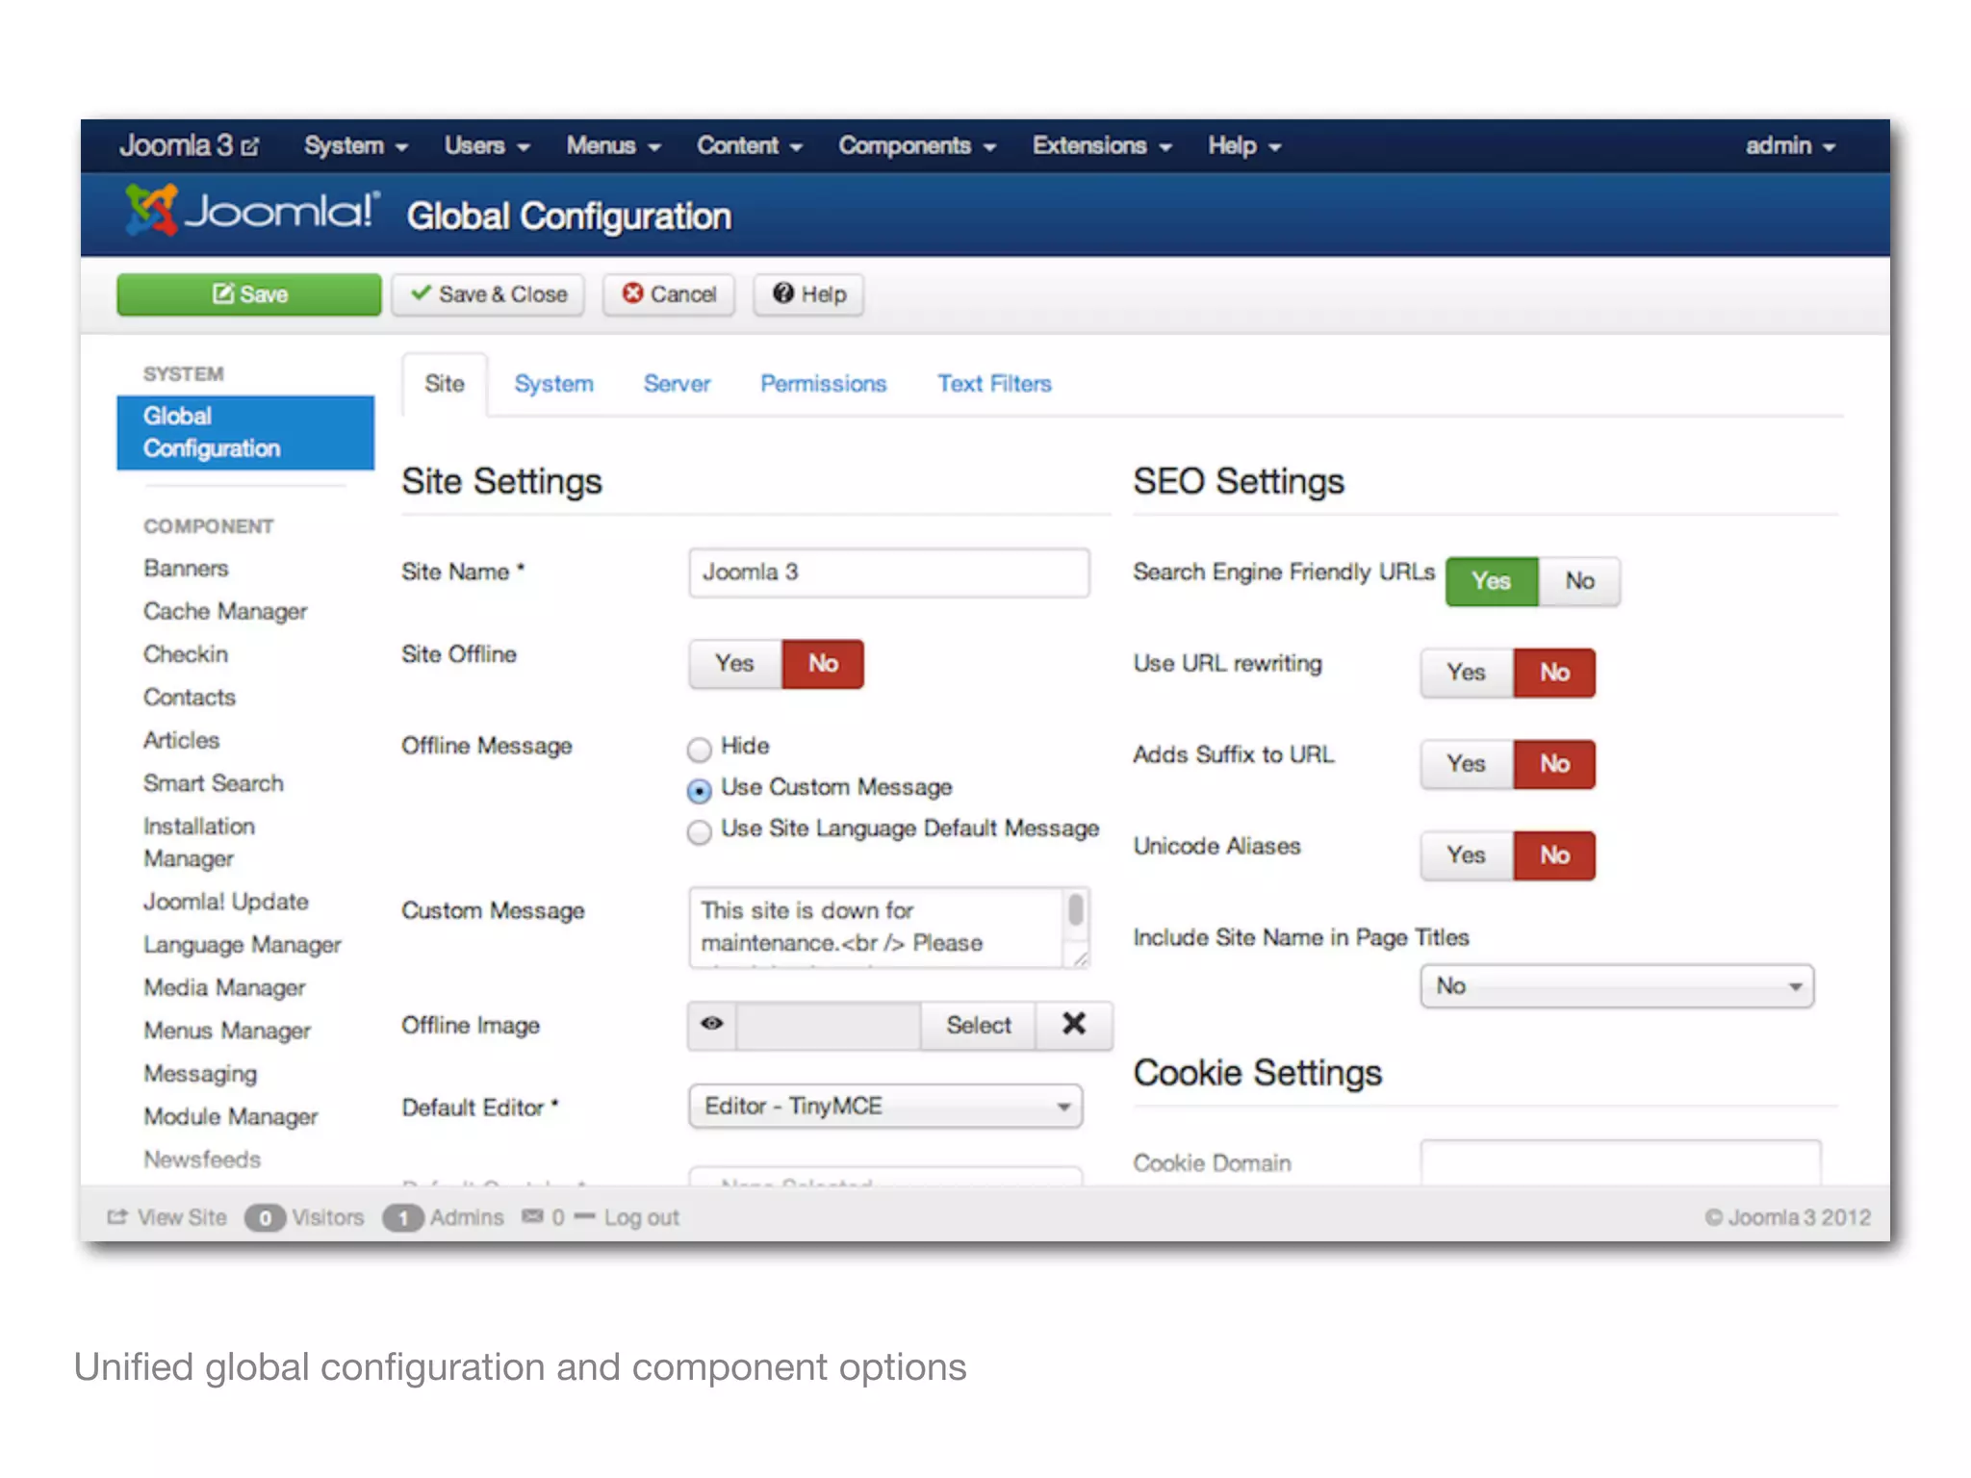The image size is (1971, 1478).
Task: Click the Log out link
Action: (641, 1217)
